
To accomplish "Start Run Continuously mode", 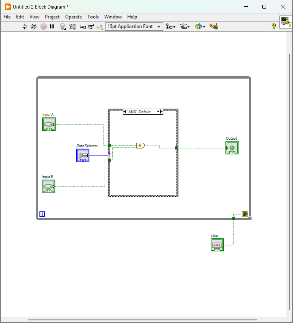I will [33, 27].
